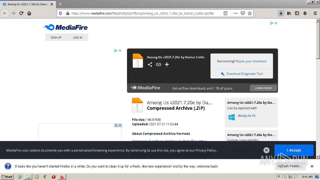Click SIGN UP button
320x180 pixels.
coord(56,37)
